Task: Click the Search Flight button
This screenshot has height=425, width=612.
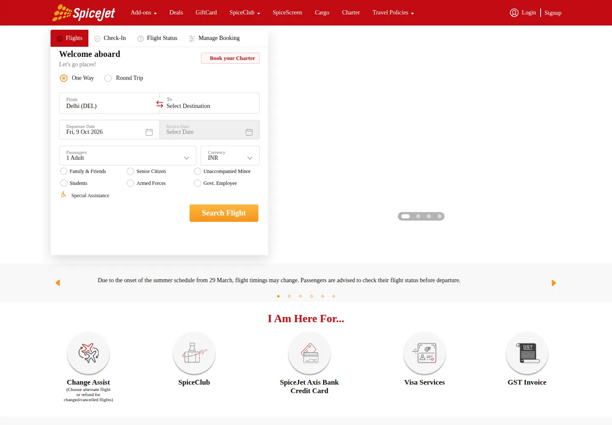Action: [x=224, y=213]
